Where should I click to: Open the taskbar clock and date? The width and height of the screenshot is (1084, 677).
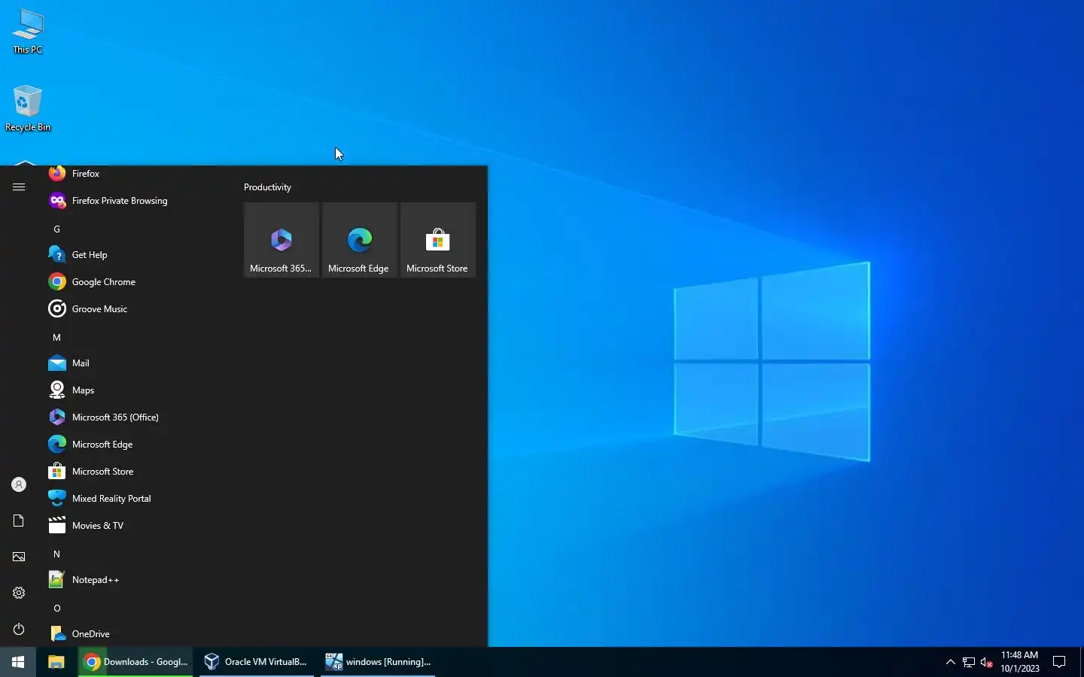tap(1020, 662)
